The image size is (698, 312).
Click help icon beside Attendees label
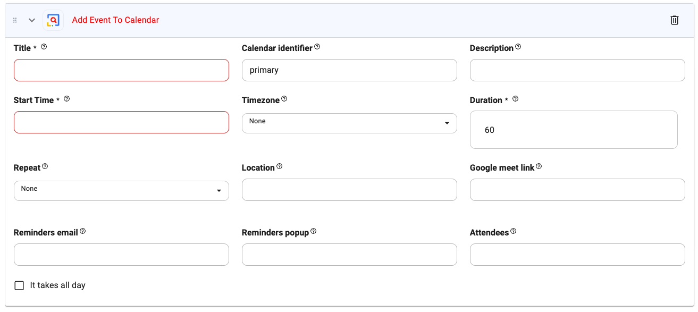pos(514,231)
